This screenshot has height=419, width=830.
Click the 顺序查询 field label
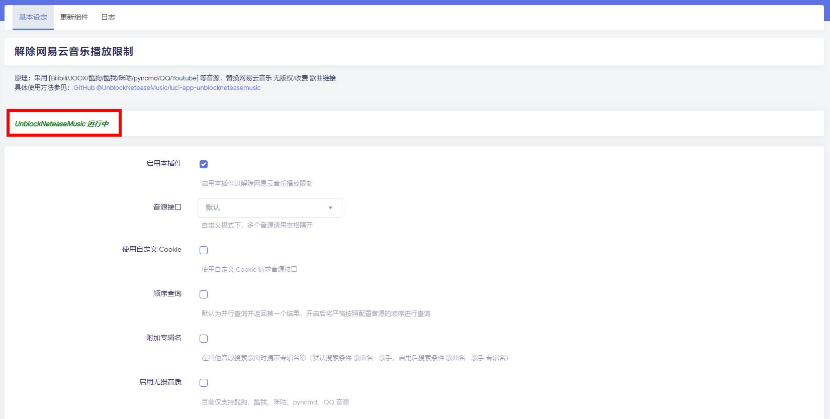(x=167, y=293)
